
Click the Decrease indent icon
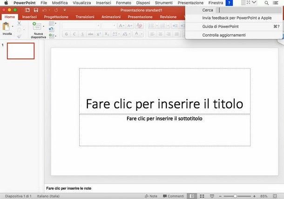click(175, 26)
